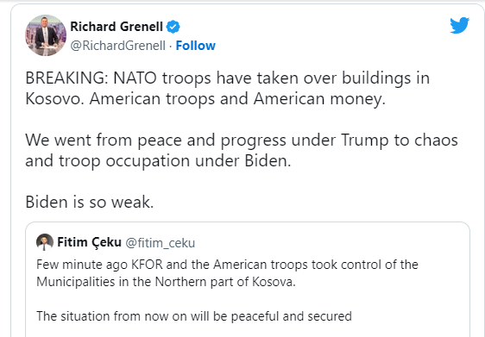Viewport: 485px width, 337px height.
Task: Open Richard Grenell's profile picture
Action: click(46, 35)
